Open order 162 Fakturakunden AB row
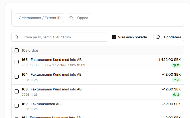The height and width of the screenshot is (118, 190). click(x=98, y=106)
